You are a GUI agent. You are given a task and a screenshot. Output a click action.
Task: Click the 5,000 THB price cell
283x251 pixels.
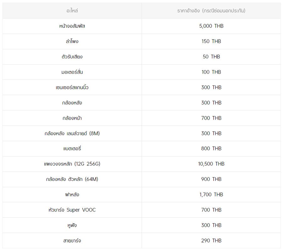211,26
